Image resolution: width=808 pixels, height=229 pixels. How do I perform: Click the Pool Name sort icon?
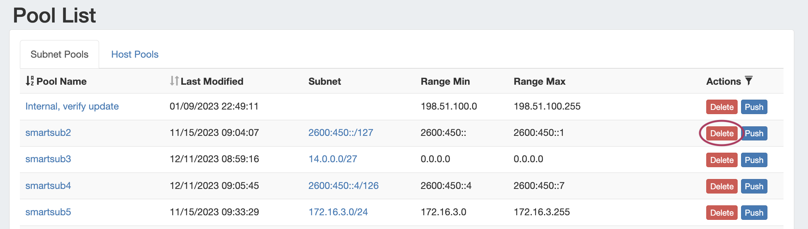29,81
